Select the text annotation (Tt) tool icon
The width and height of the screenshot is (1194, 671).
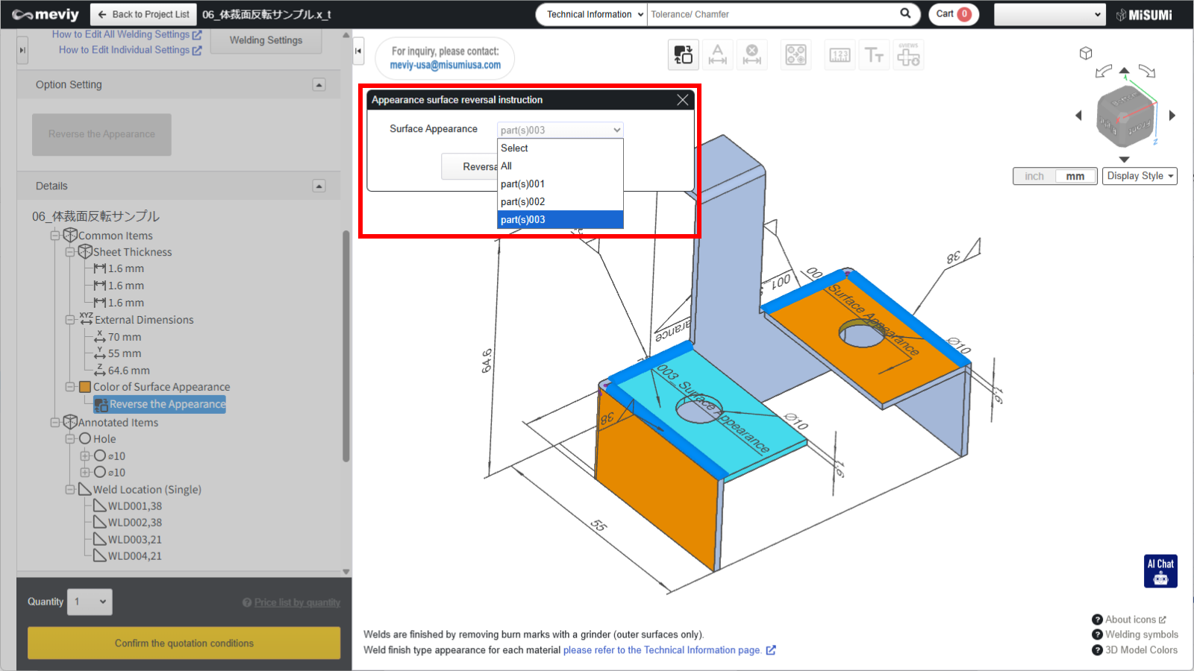874,55
